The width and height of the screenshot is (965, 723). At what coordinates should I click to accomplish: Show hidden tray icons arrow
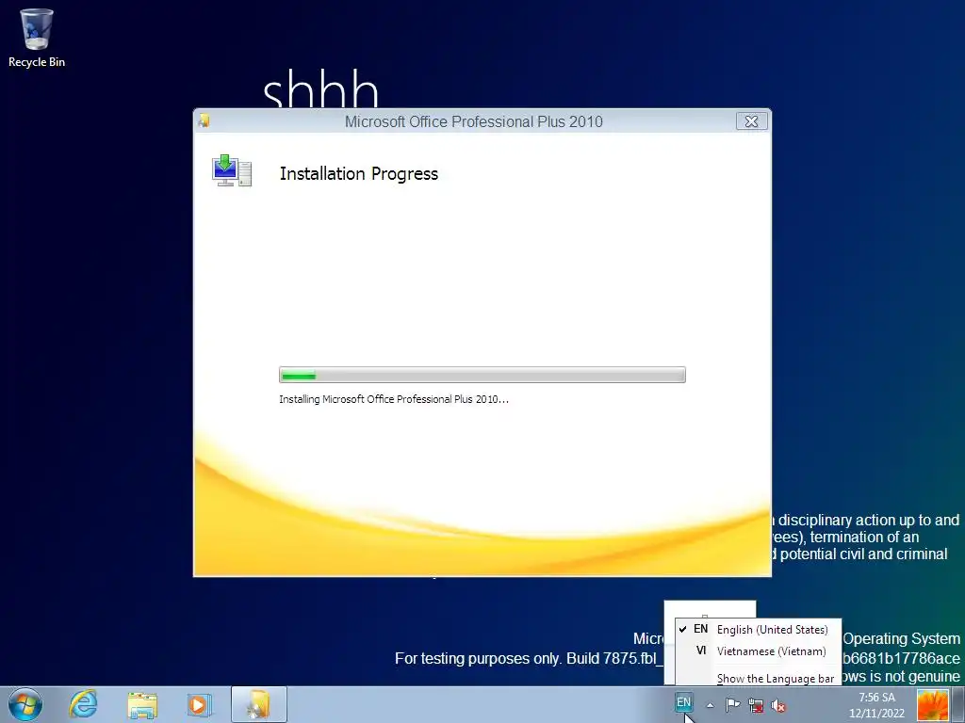pyautogui.click(x=710, y=705)
